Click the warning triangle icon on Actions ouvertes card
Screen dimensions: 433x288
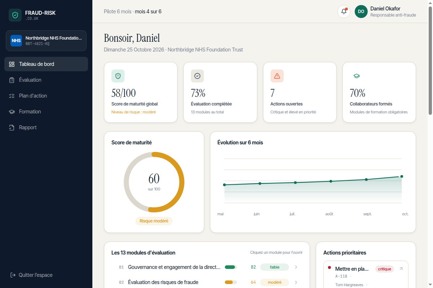[x=277, y=76]
